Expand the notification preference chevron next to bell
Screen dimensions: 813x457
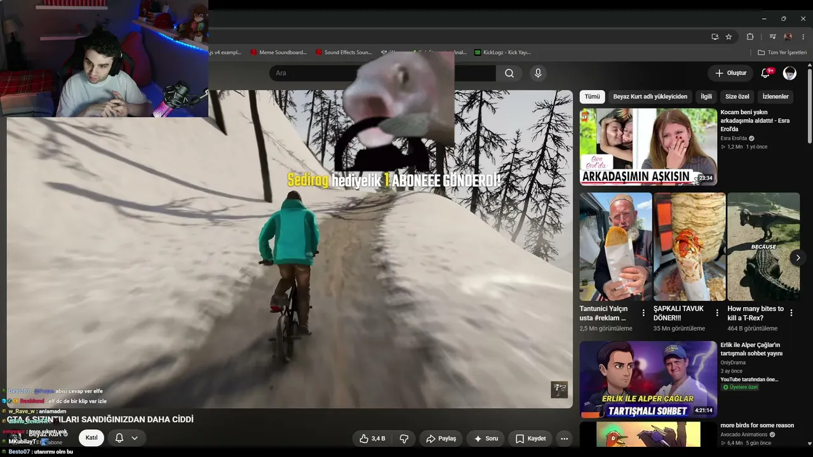(135, 438)
